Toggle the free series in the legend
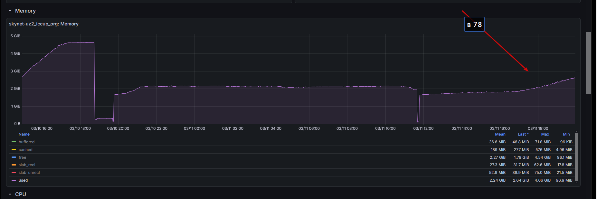The height and width of the screenshot is (199, 597). click(22, 157)
